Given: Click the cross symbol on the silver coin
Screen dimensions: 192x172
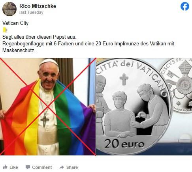Looking at the screenshot, I should pyautogui.click(x=124, y=79).
